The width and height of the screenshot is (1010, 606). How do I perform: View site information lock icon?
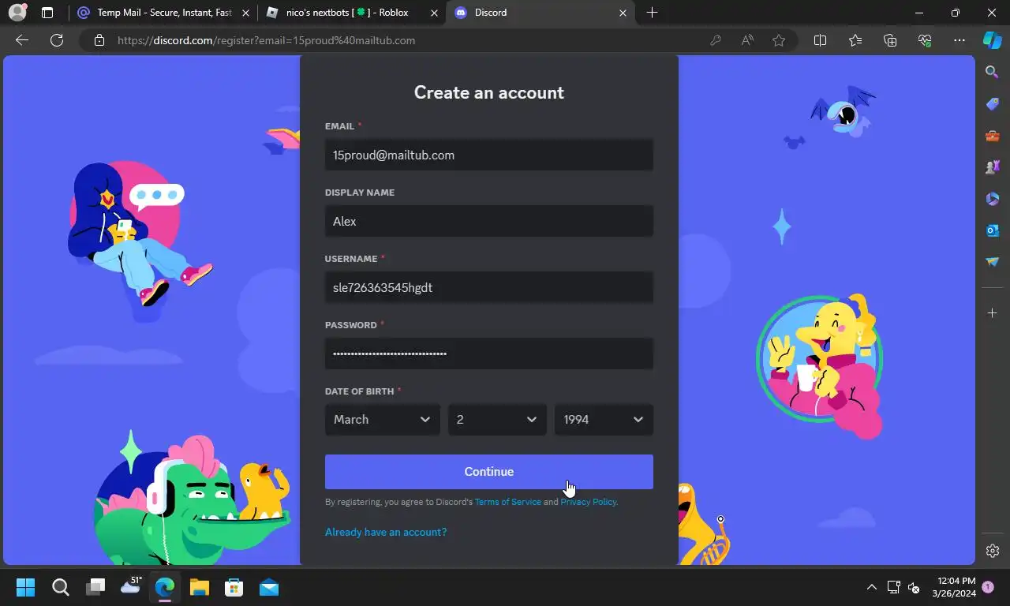click(x=99, y=40)
